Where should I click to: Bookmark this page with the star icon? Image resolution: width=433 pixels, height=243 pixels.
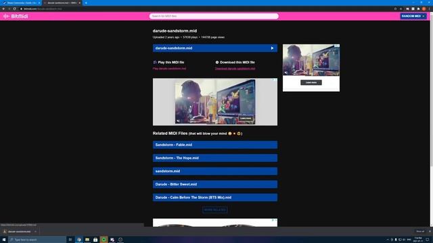click(401, 9)
